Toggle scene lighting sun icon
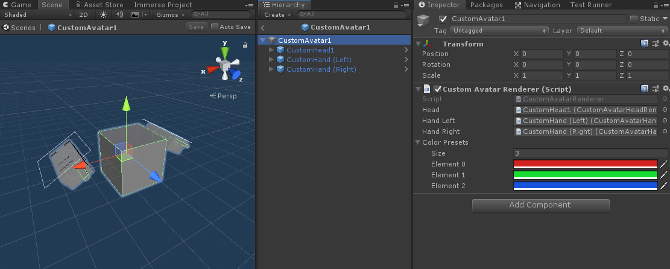This screenshot has height=269, width=670. [103, 14]
